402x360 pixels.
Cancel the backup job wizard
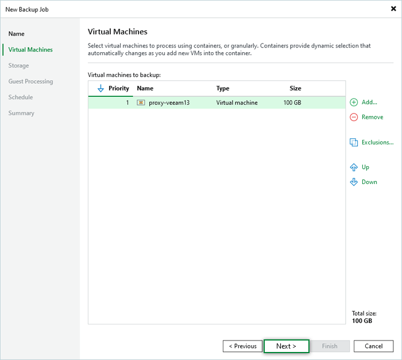pyautogui.click(x=373, y=346)
